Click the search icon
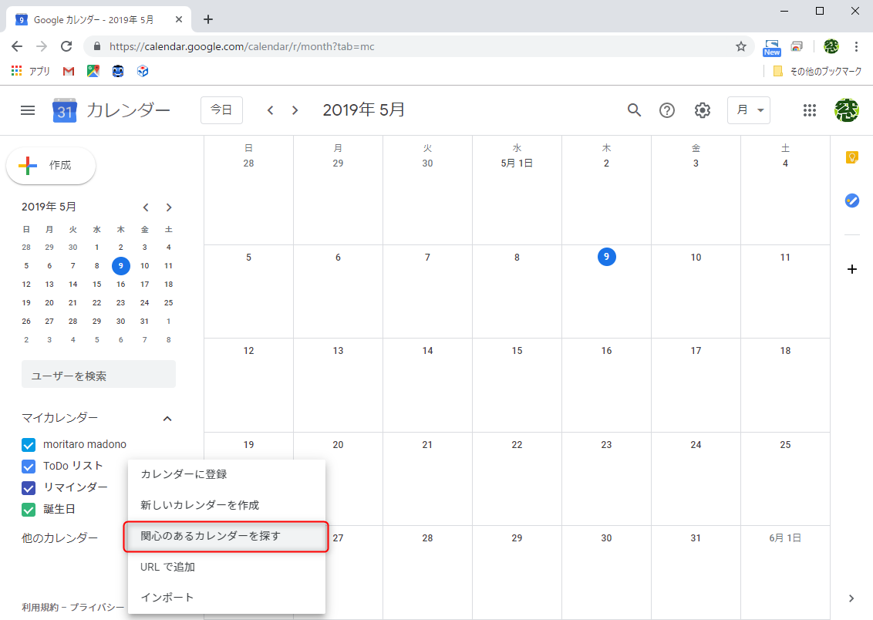Viewport: 873px width, 620px height. tap(634, 110)
